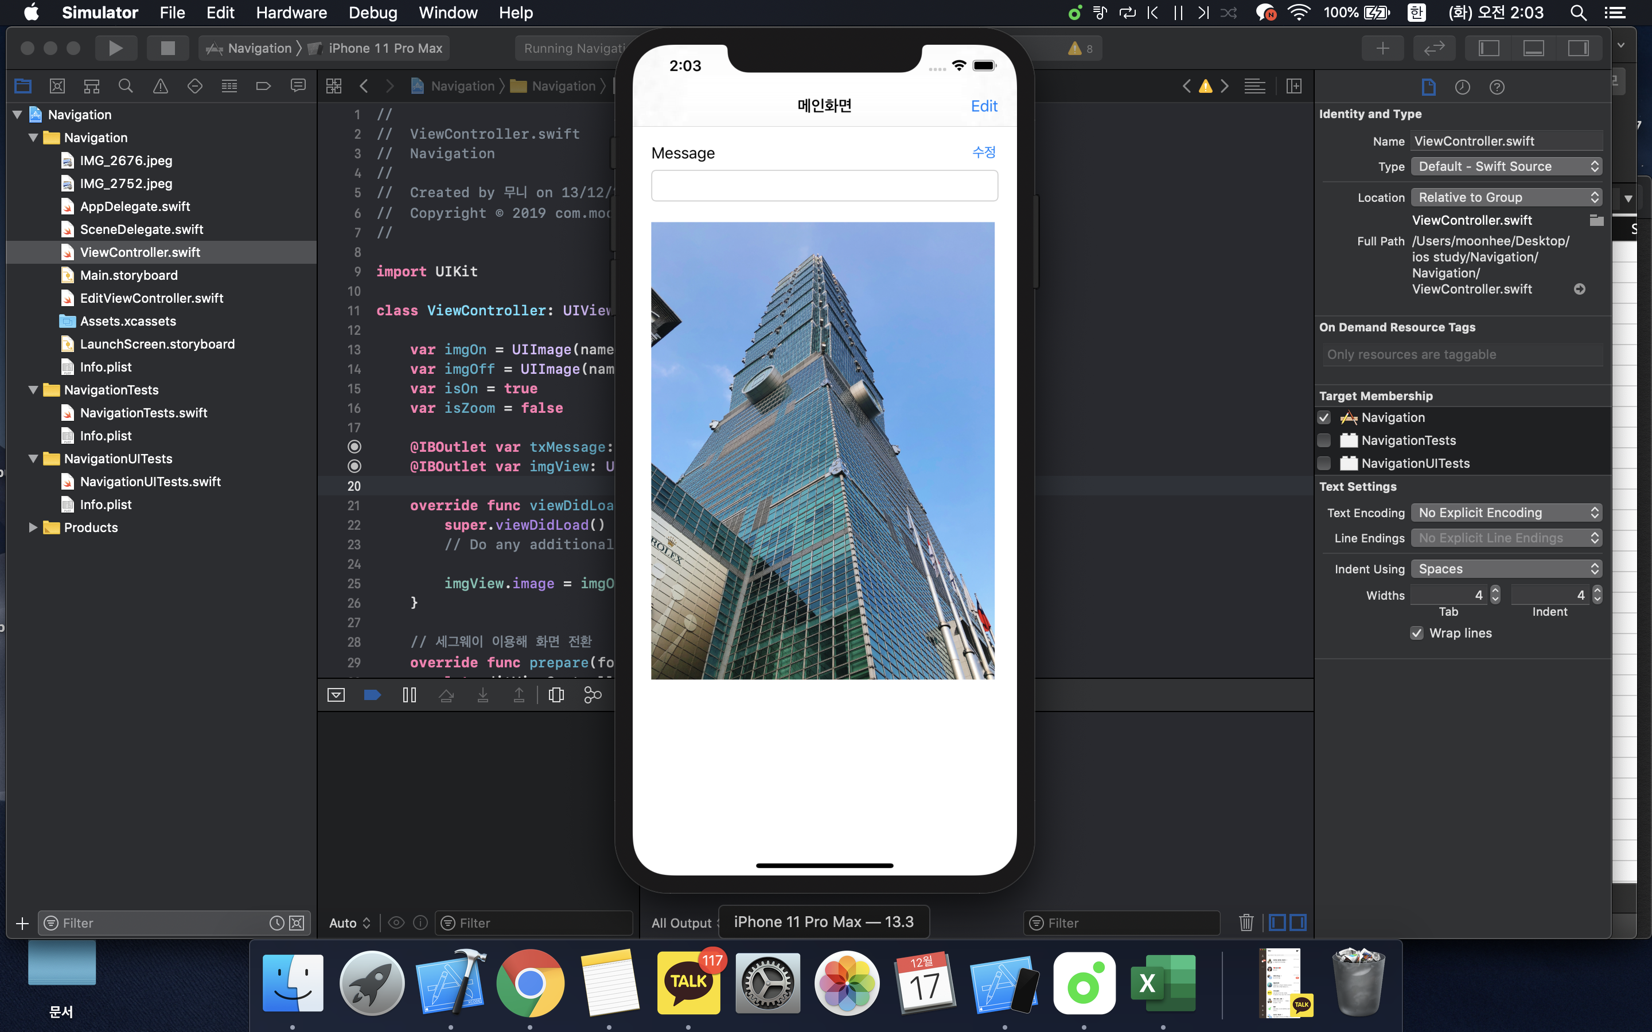
Task: Open the Issue navigator warning icon
Action: (x=161, y=86)
